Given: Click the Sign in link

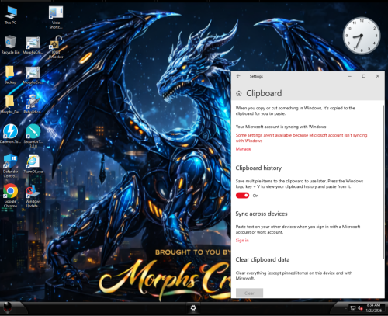Looking at the screenshot, I should pos(242,241).
